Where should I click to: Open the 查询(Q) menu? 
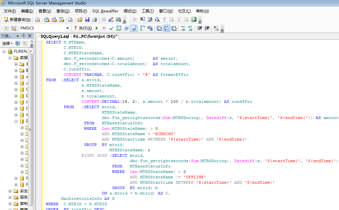click(63, 11)
